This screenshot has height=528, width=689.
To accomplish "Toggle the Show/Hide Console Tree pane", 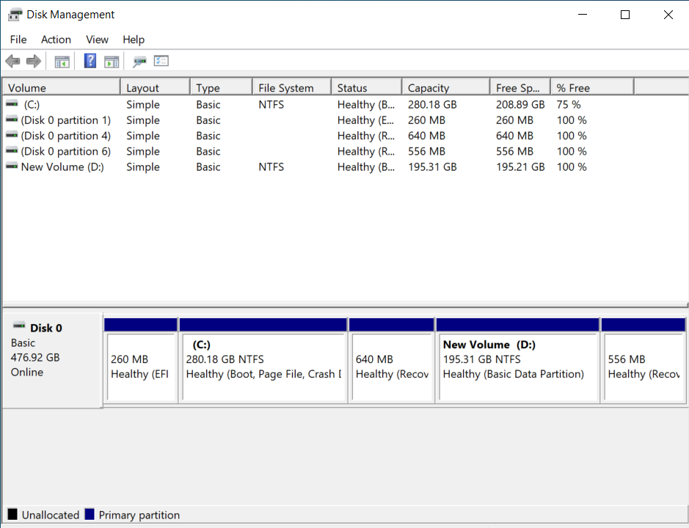I will click(62, 61).
